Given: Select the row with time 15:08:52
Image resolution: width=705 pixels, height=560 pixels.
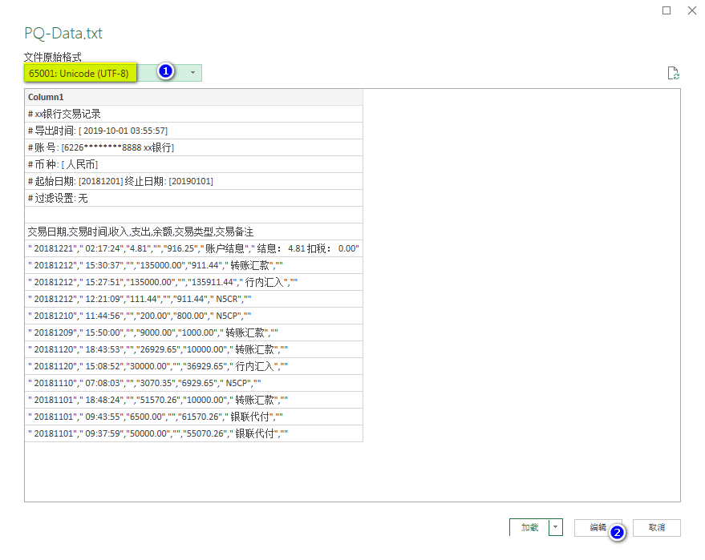Looking at the screenshot, I should pyautogui.click(x=193, y=366).
